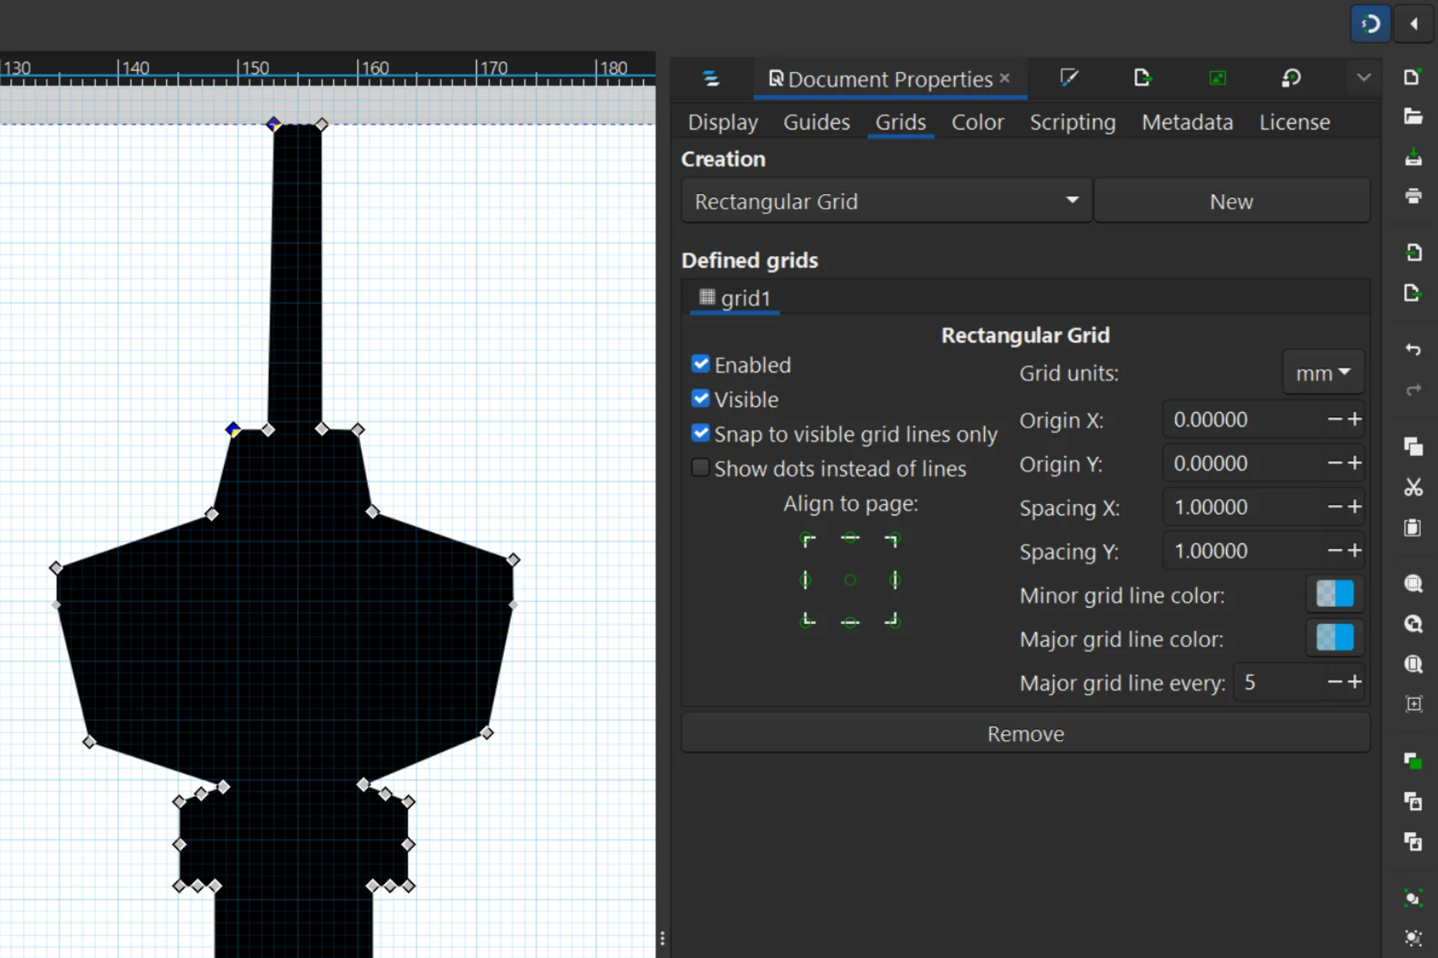Uncheck the Visible grid checkbox
This screenshot has height=958, width=1438.
700,399
